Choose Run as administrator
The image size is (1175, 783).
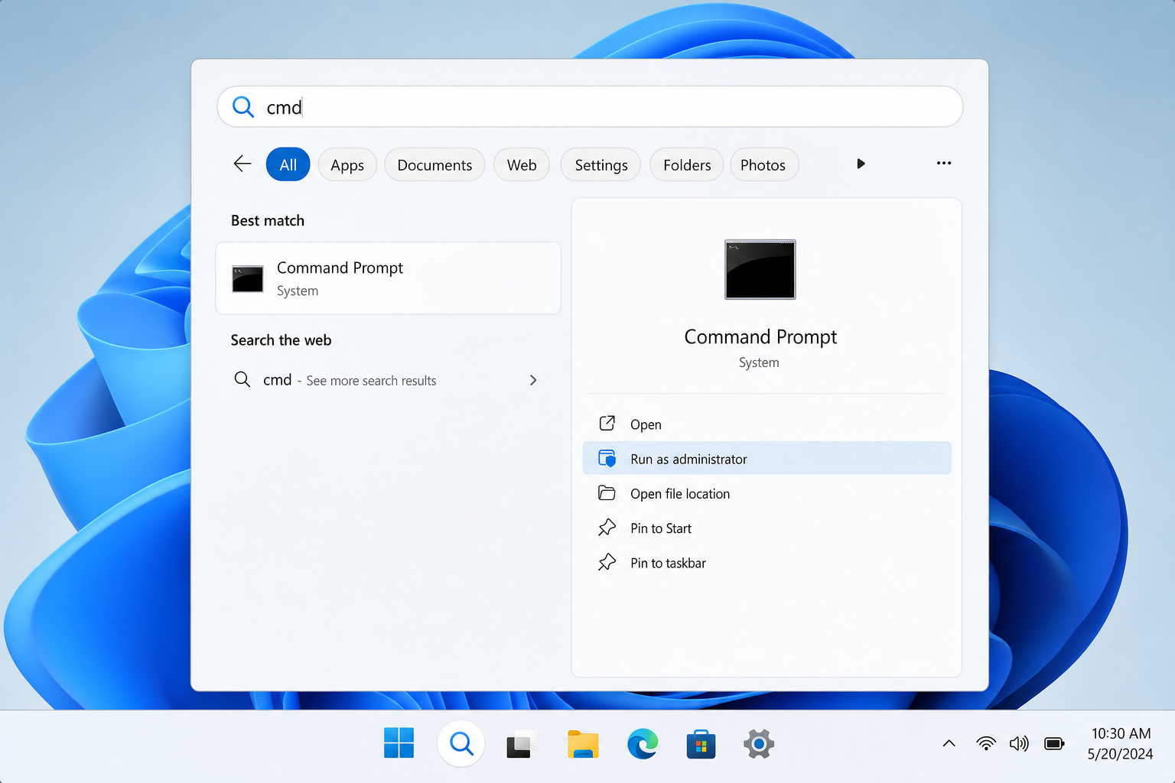pyautogui.click(x=767, y=458)
